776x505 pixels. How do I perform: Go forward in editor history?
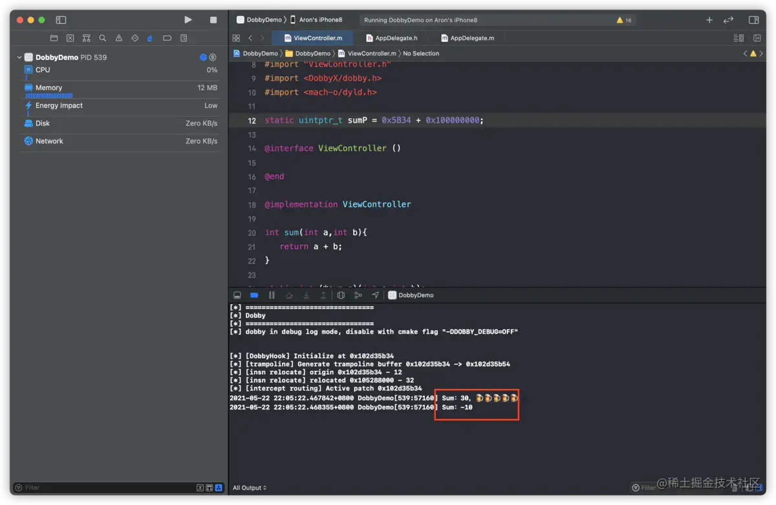coord(262,38)
